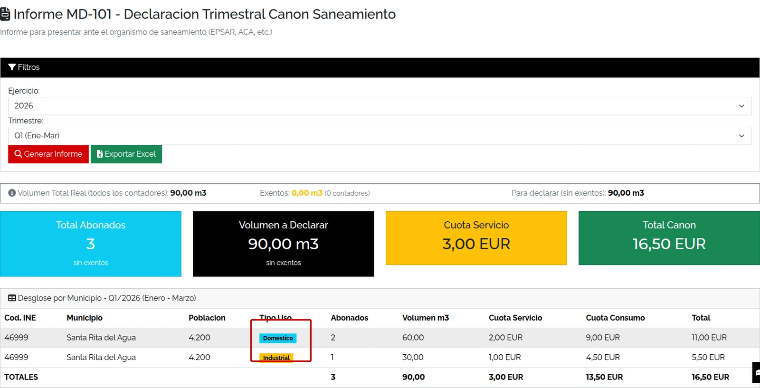Viewport: 760px width, 388px height.
Task: Click the Abonados column header
Action: (350, 318)
